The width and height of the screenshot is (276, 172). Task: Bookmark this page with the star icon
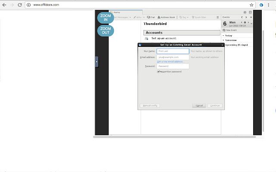tap(251, 5)
